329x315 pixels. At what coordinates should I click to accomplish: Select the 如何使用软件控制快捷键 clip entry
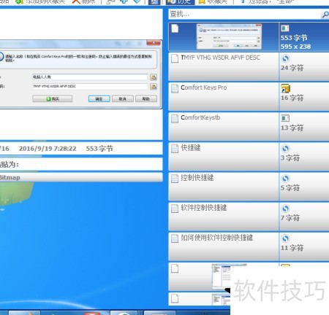(224, 246)
